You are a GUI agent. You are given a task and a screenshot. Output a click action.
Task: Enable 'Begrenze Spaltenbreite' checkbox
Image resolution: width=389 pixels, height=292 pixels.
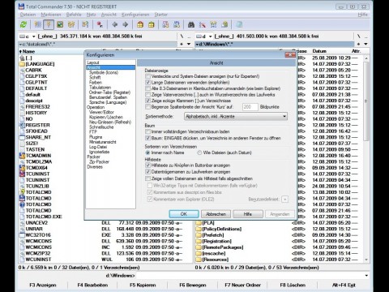pyautogui.click(x=147, y=107)
